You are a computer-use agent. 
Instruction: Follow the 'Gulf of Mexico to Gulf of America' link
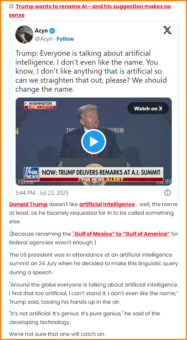point(121,234)
